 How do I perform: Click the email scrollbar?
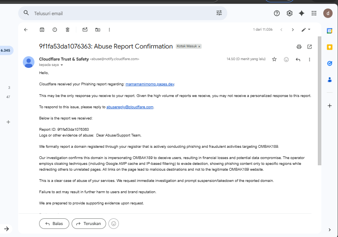tap(319, 101)
